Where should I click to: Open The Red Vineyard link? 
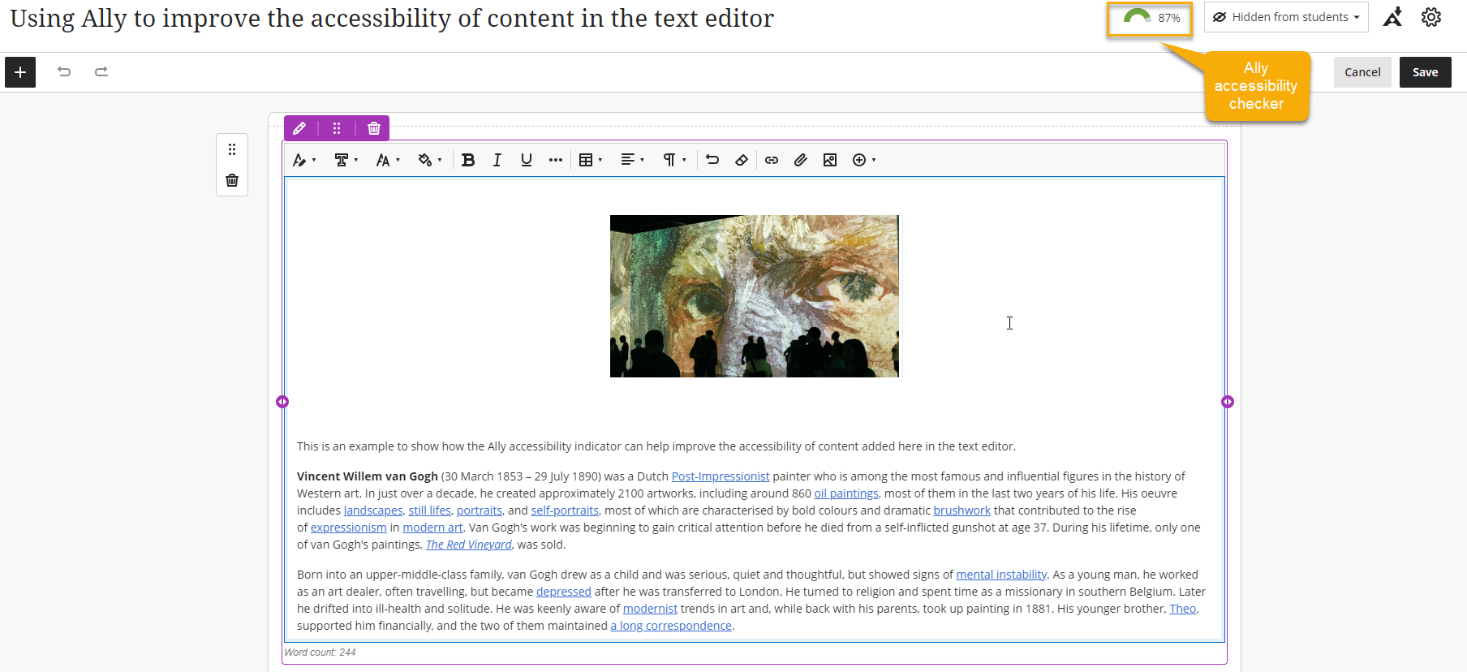[x=469, y=545]
